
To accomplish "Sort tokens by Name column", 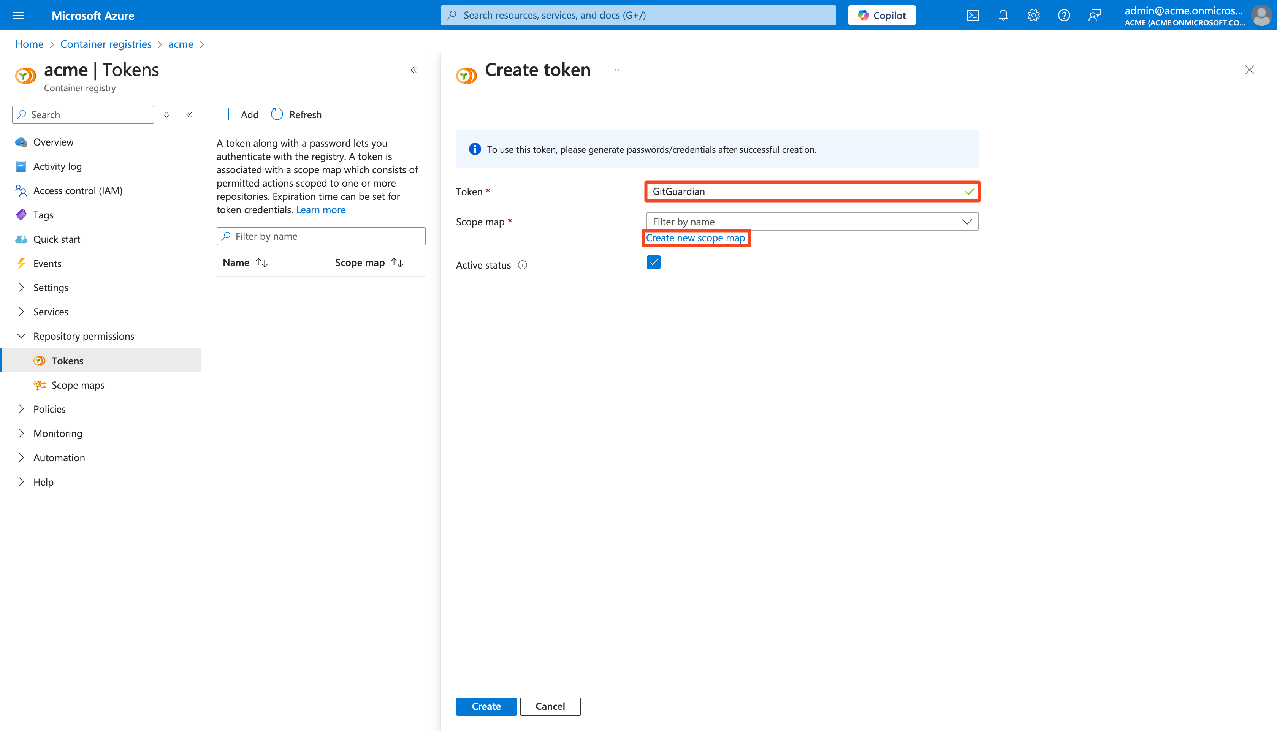I will tap(245, 263).
